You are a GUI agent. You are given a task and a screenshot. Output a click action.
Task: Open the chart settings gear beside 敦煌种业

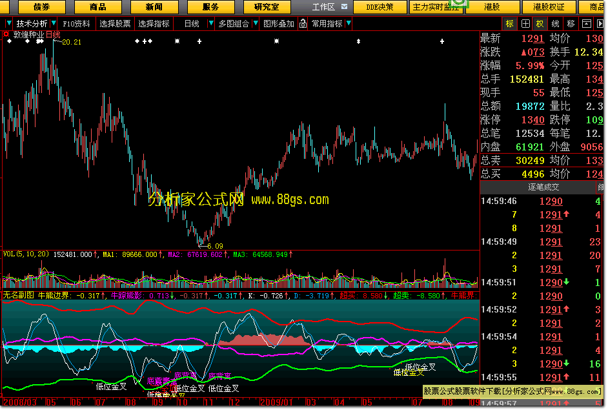click(6, 34)
